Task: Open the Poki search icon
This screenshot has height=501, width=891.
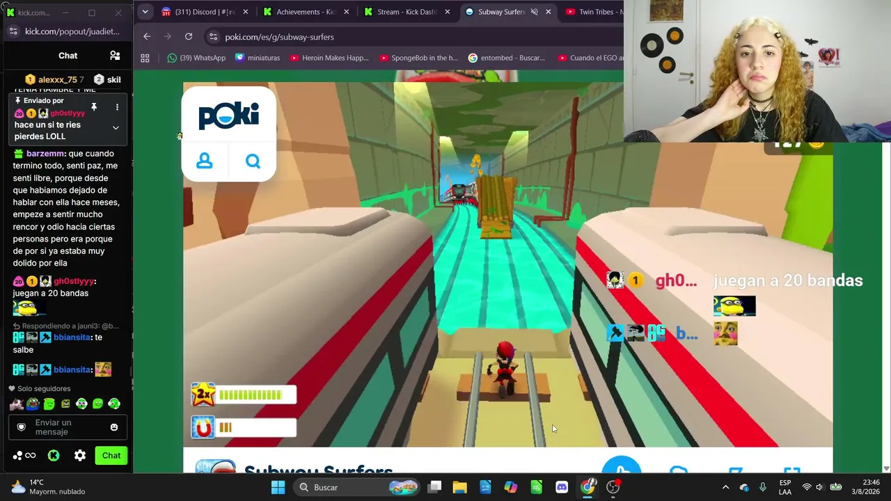Action: tap(253, 161)
